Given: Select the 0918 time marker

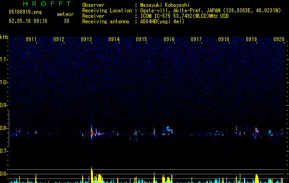Looking at the screenshot, I should tap(224, 39).
